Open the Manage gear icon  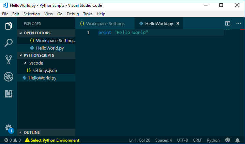[9, 128]
